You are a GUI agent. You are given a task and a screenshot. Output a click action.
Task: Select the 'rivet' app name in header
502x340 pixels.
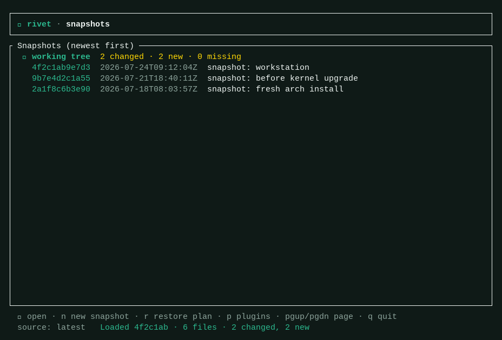(39, 24)
